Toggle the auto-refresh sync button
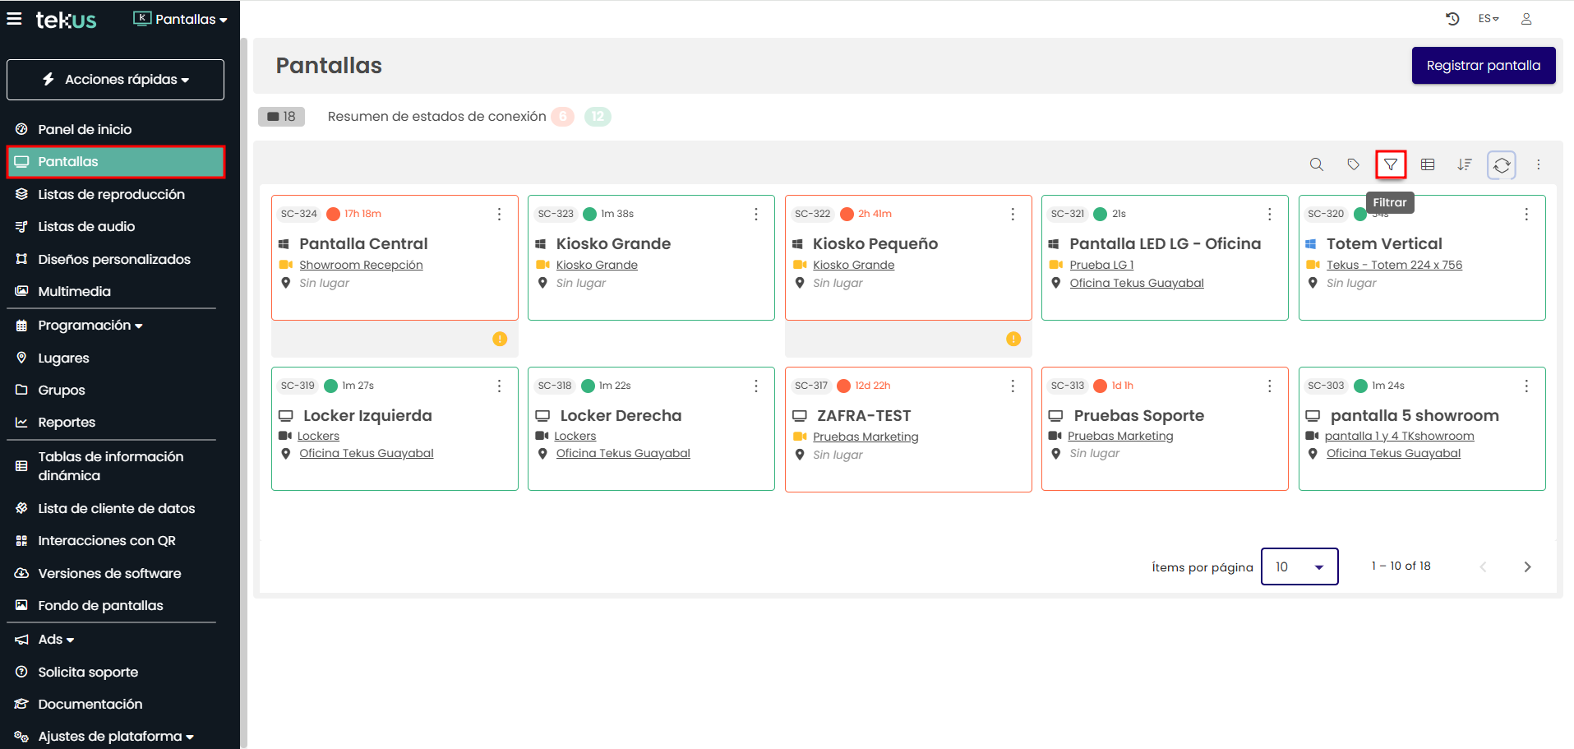The height and width of the screenshot is (749, 1574). click(1502, 165)
